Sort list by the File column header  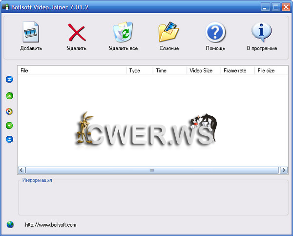pos(72,70)
